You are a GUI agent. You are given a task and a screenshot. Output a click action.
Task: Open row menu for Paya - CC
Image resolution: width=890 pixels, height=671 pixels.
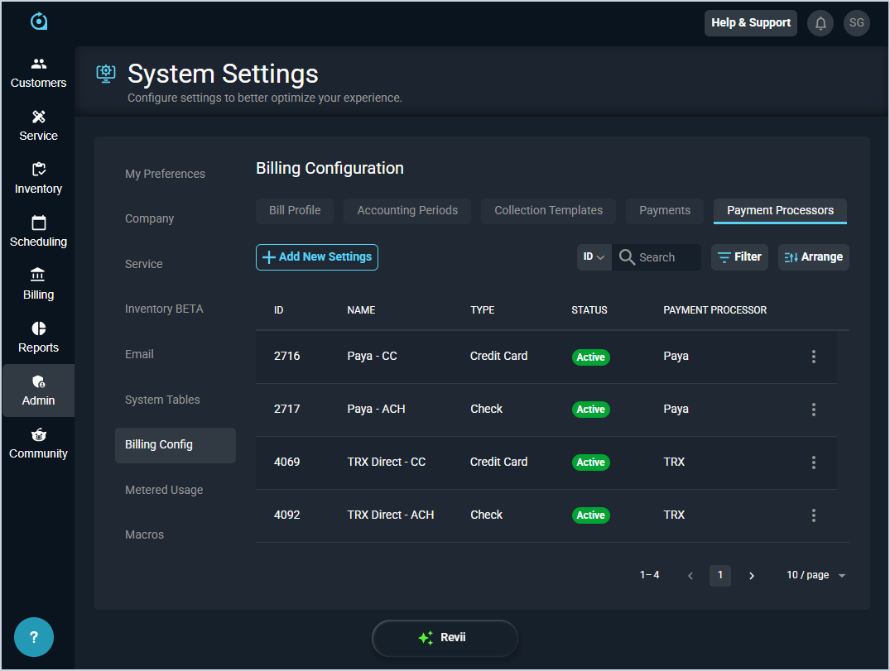coord(814,357)
